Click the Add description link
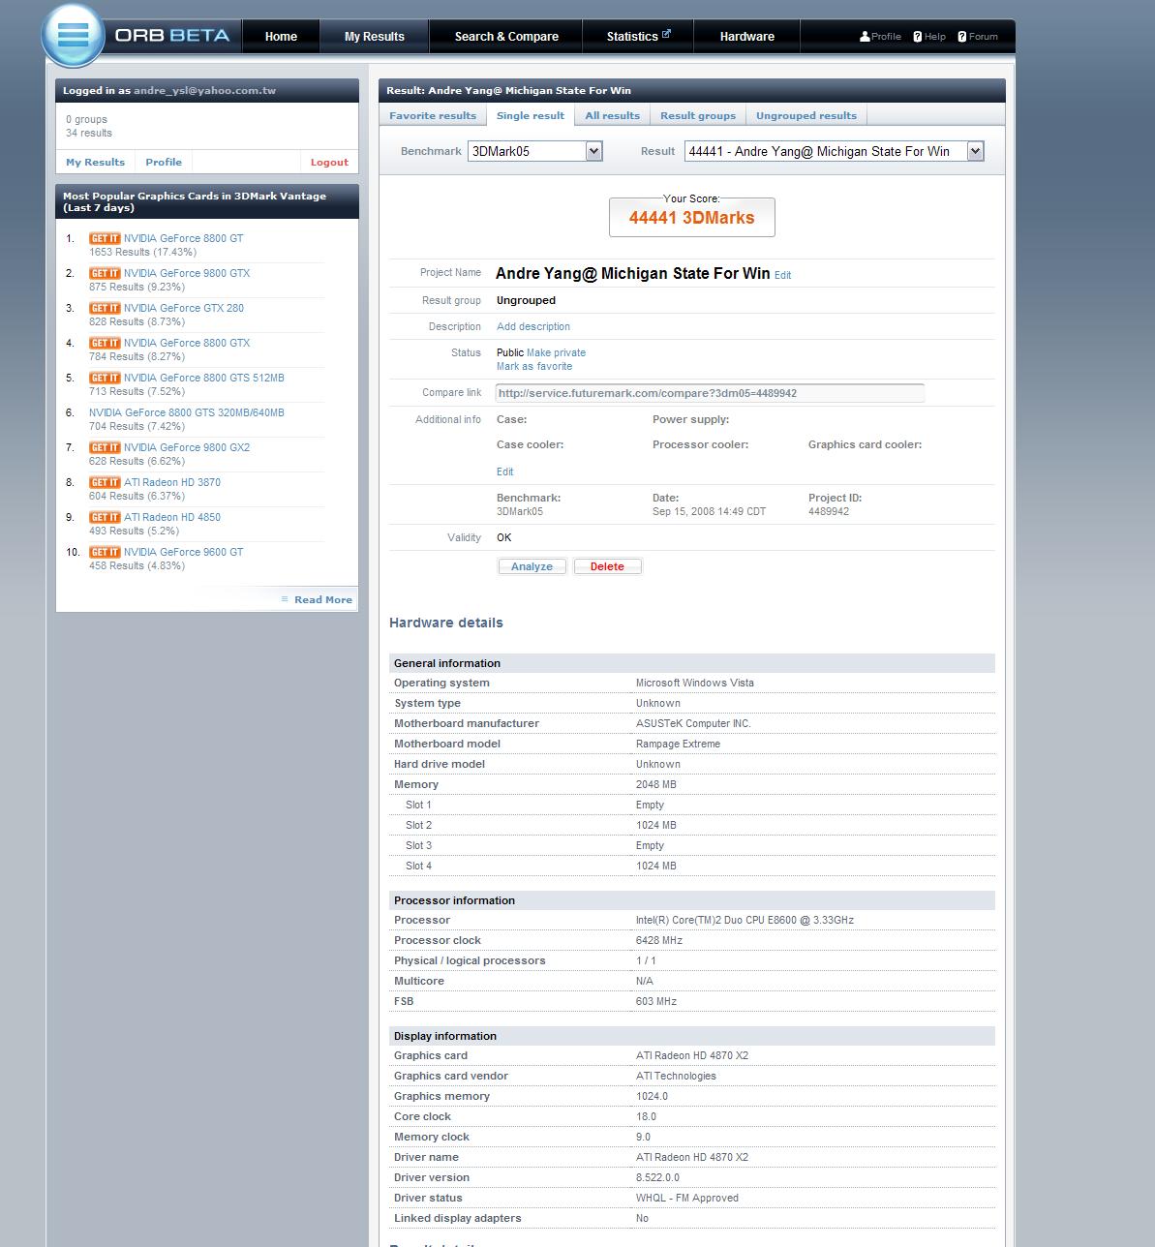This screenshot has height=1247, width=1155. [x=533, y=326]
